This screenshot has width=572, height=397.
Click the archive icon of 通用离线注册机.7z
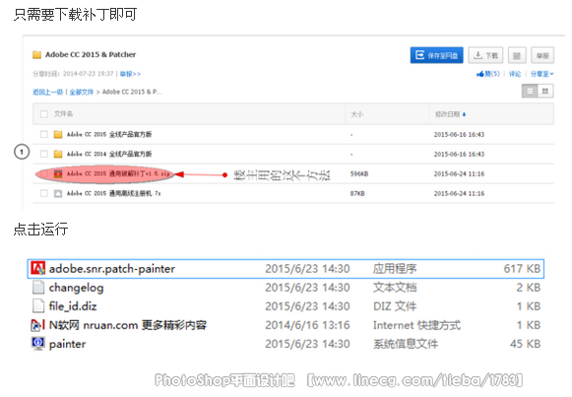tap(58, 193)
